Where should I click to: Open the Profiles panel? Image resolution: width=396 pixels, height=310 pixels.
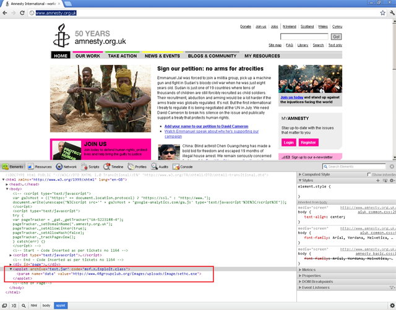click(137, 166)
